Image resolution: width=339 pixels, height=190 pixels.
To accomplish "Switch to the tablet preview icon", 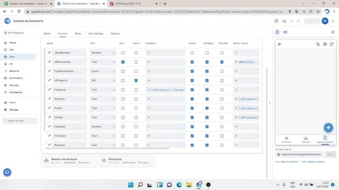I will tap(286, 32).
